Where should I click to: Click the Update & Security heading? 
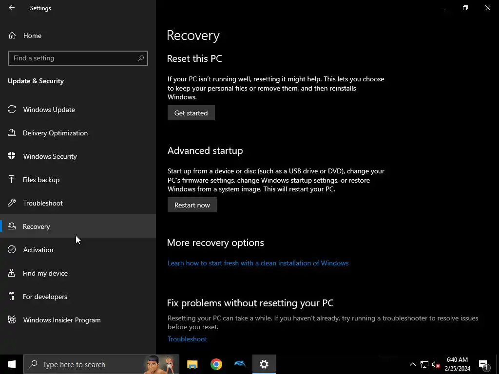(x=36, y=81)
